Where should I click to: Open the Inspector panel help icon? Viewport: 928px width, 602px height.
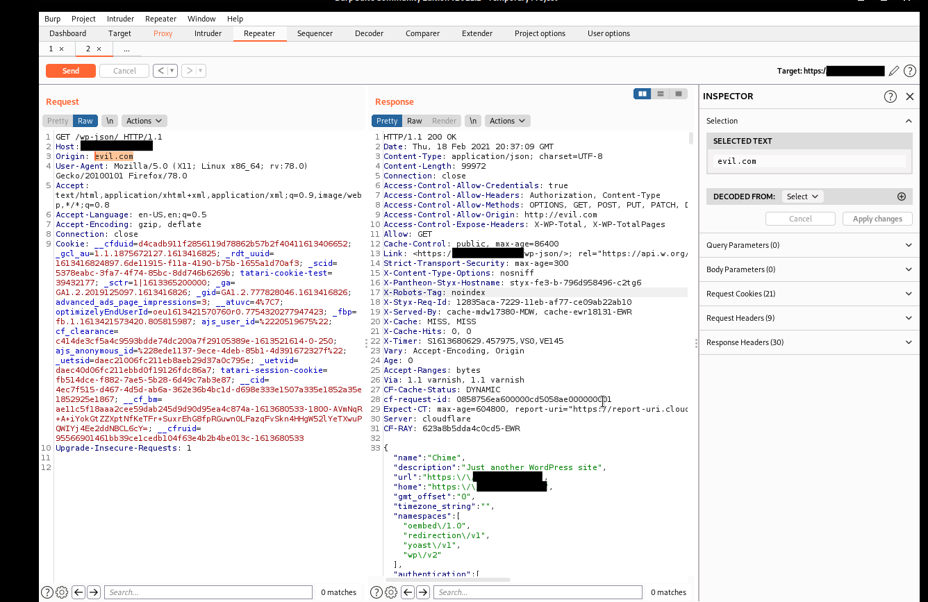click(x=890, y=97)
